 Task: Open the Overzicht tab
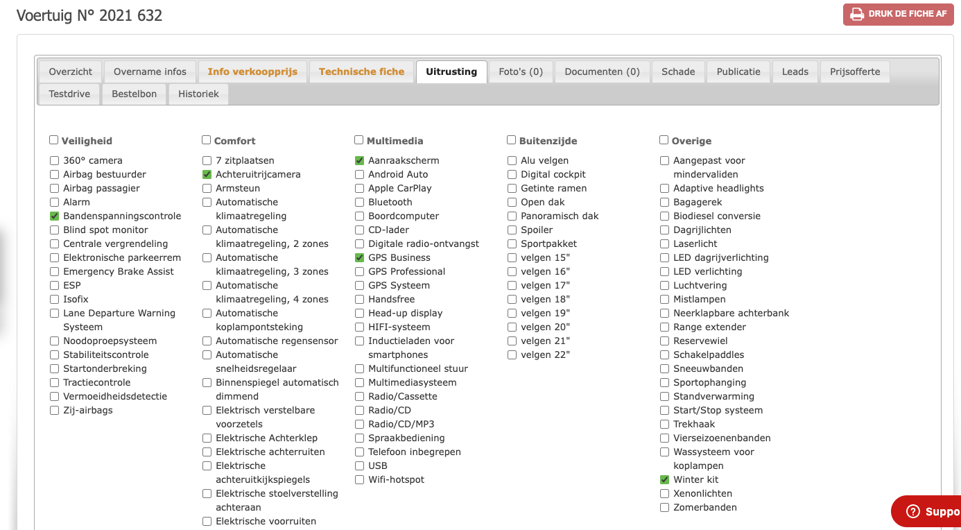(x=71, y=71)
